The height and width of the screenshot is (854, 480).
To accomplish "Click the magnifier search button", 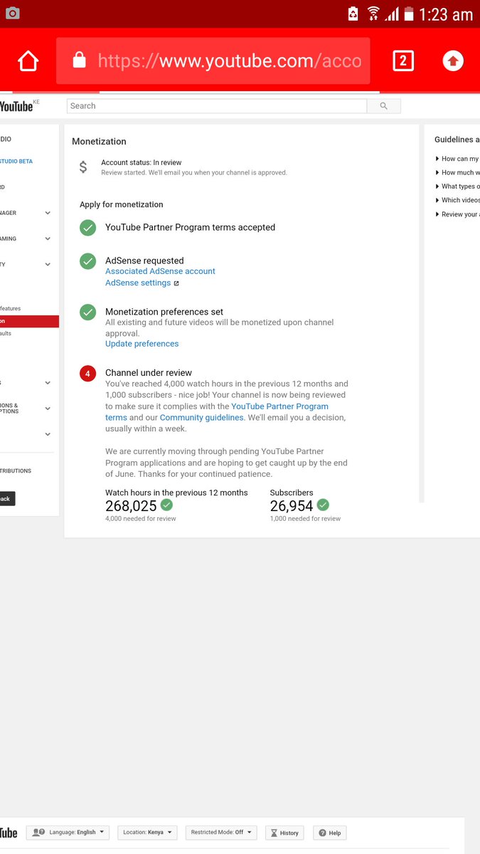I will tap(384, 106).
